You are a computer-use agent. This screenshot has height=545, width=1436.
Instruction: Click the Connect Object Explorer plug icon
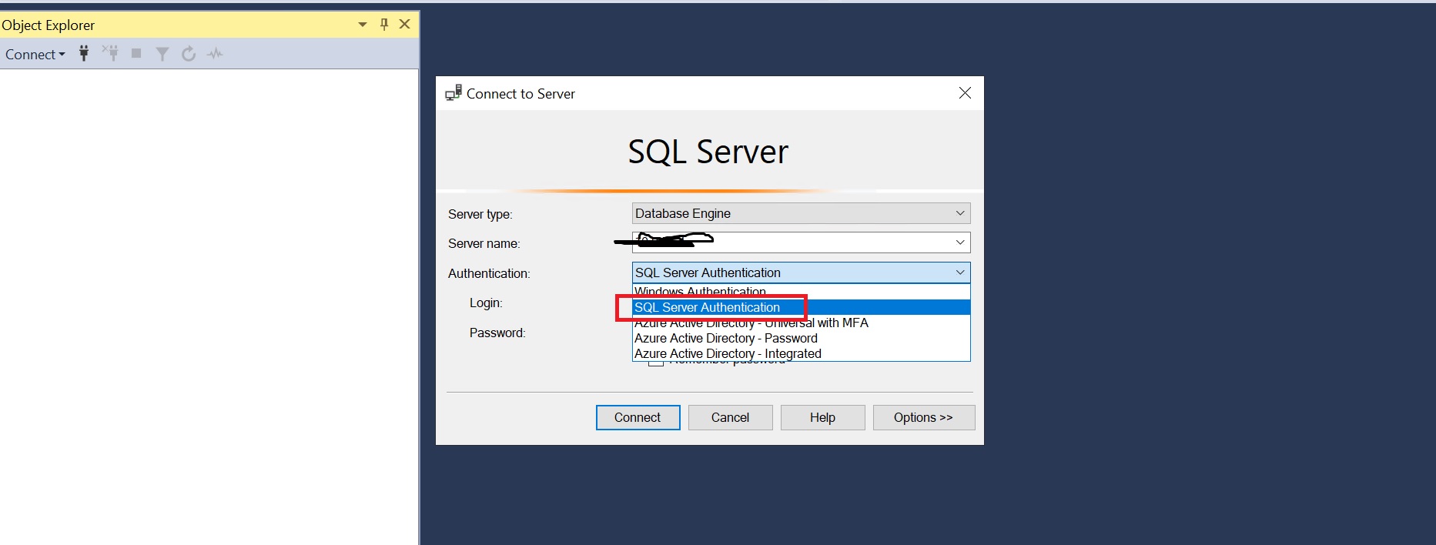(x=84, y=53)
